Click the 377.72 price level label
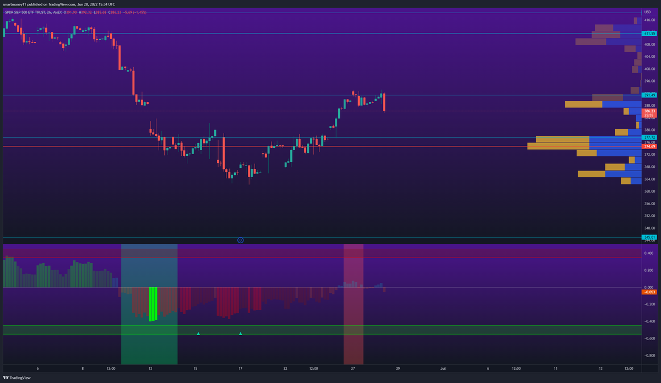This screenshot has height=383, width=661. (x=649, y=137)
